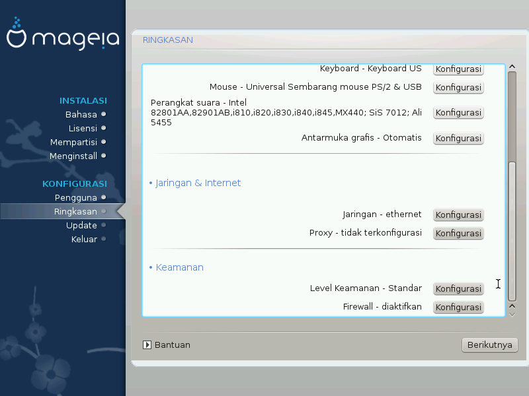Open Jaringan ethernet configuration
Image resolution: width=529 pixels, height=396 pixels.
click(458, 215)
